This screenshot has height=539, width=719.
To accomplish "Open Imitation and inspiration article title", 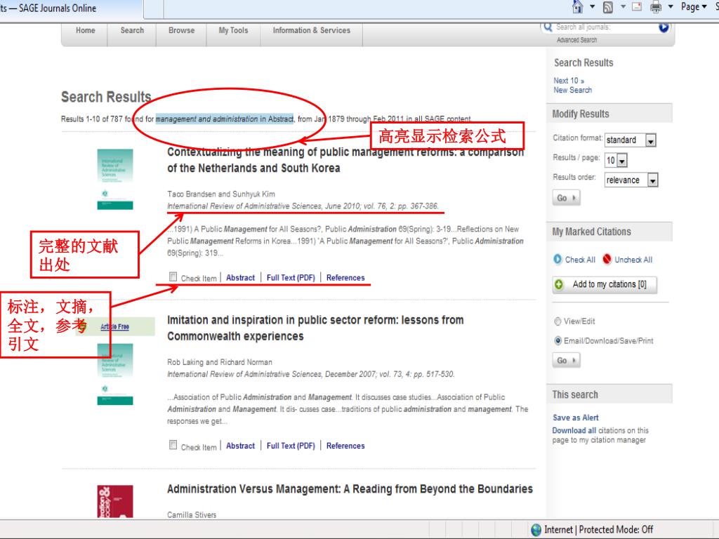I will click(x=315, y=328).
